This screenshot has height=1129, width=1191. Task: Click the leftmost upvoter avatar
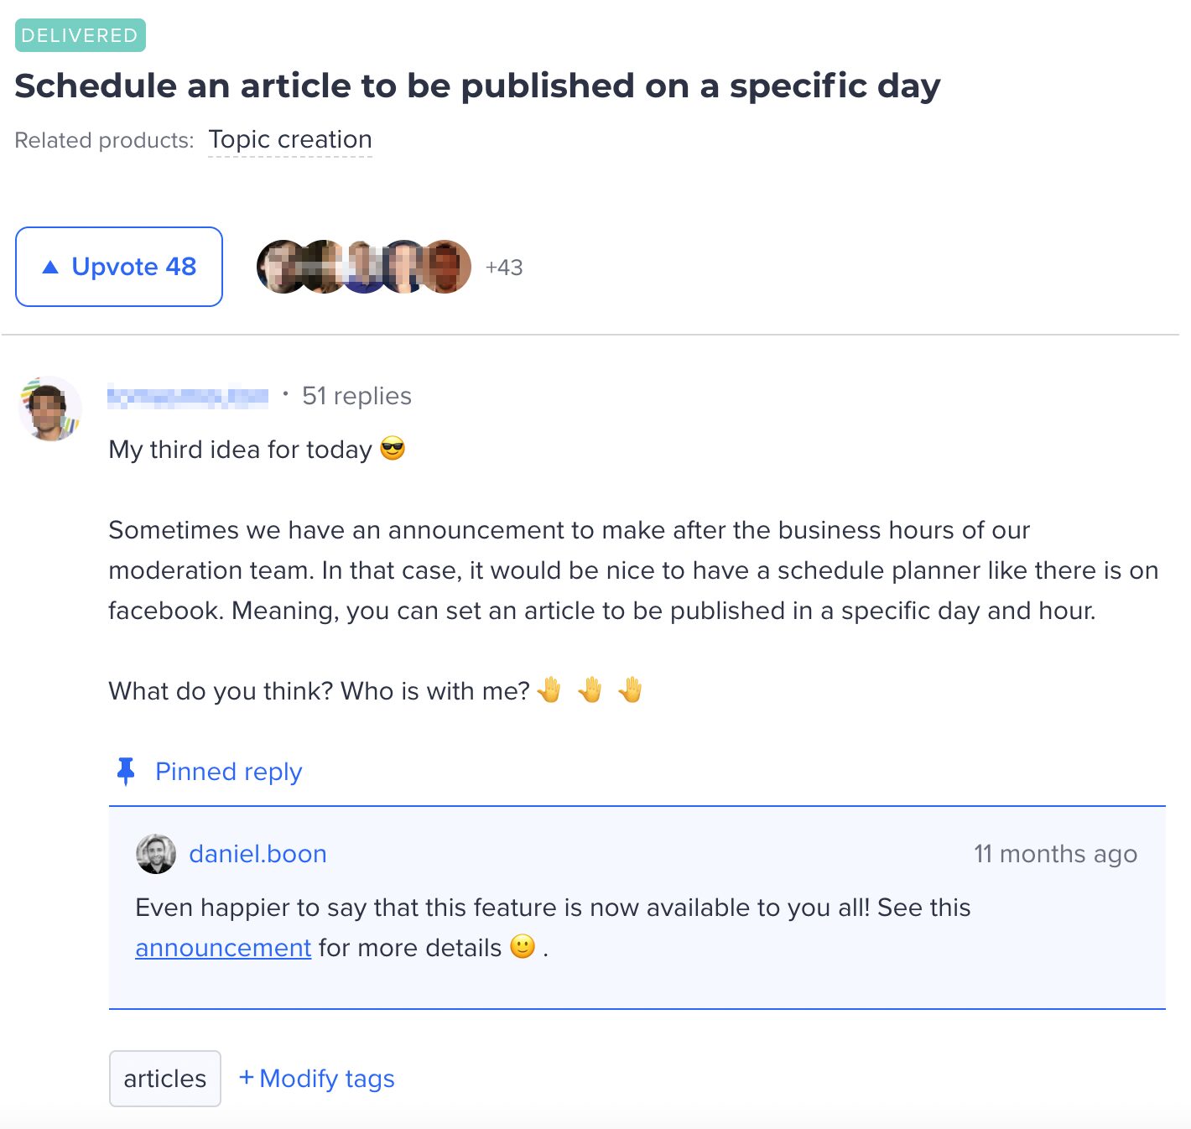[280, 267]
